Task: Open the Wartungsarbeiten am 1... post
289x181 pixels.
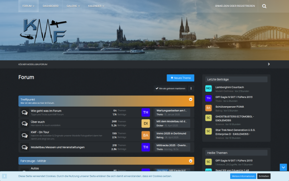Action: click(171, 111)
